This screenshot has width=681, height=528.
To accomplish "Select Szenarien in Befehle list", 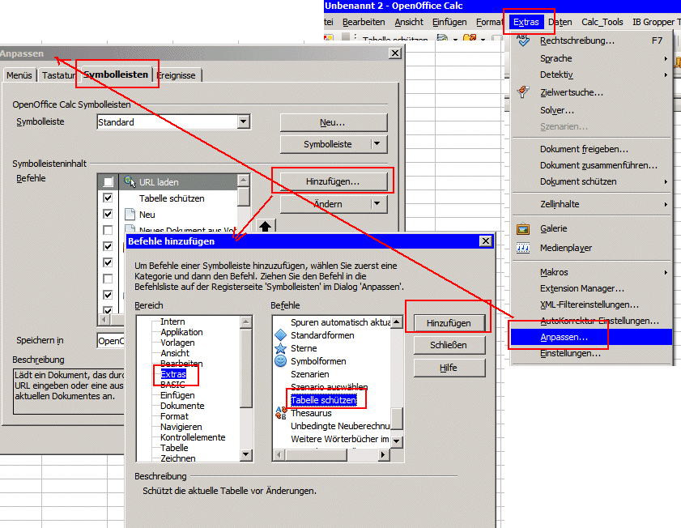I will click(x=309, y=374).
